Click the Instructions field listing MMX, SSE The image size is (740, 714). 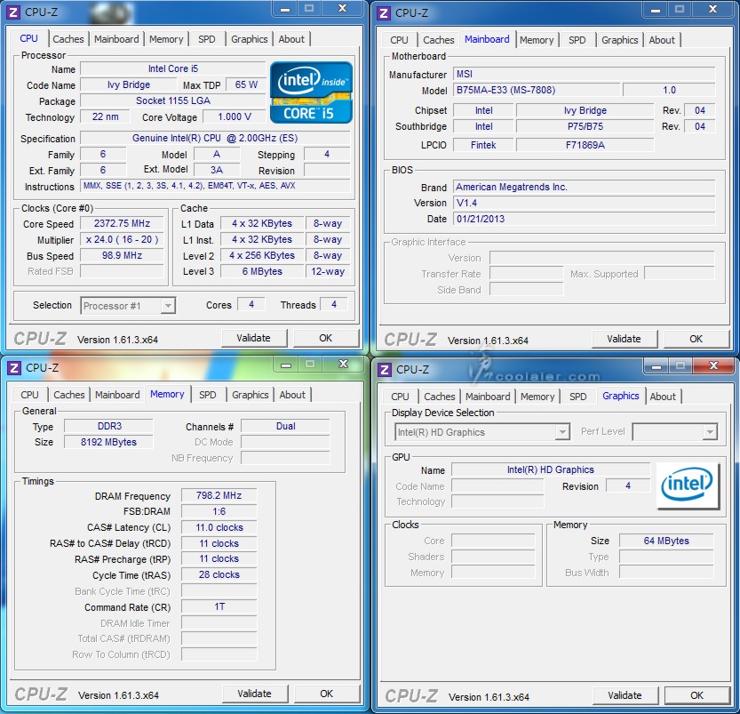(x=215, y=186)
